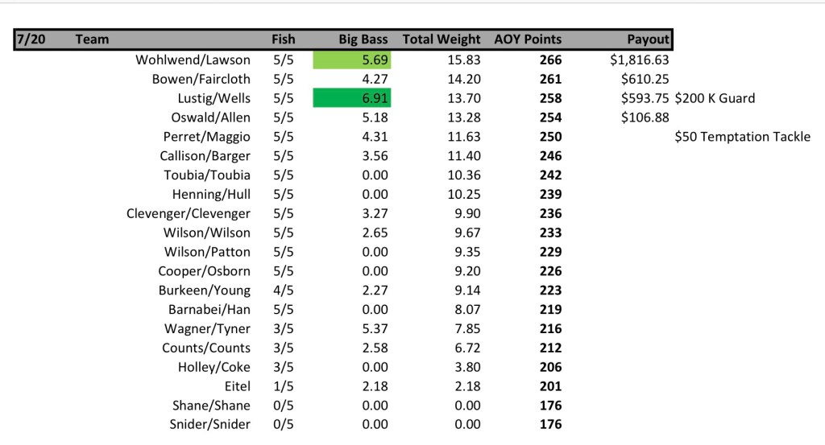Select the Payout column header
825x445 pixels.
(x=648, y=39)
